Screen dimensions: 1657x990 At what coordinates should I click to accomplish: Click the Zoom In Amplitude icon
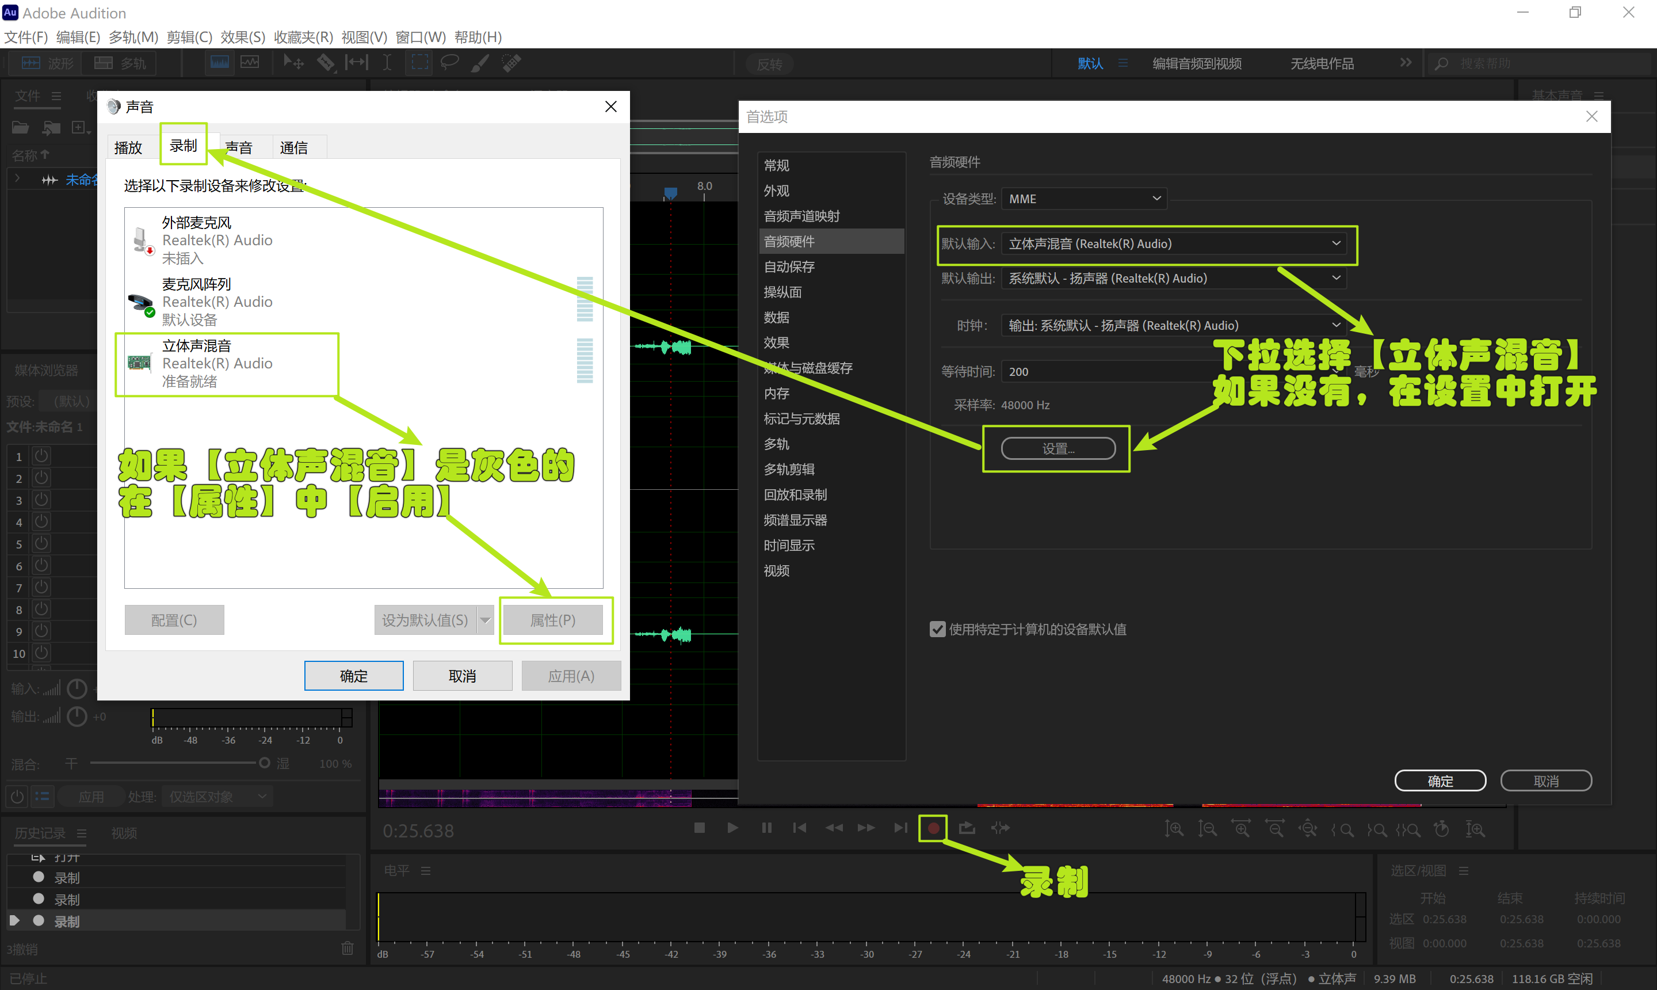click(x=1174, y=829)
